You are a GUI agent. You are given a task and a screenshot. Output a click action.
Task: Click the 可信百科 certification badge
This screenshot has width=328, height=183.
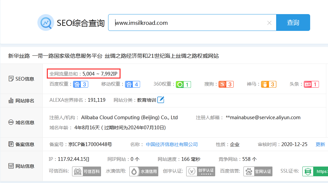click(x=87, y=171)
